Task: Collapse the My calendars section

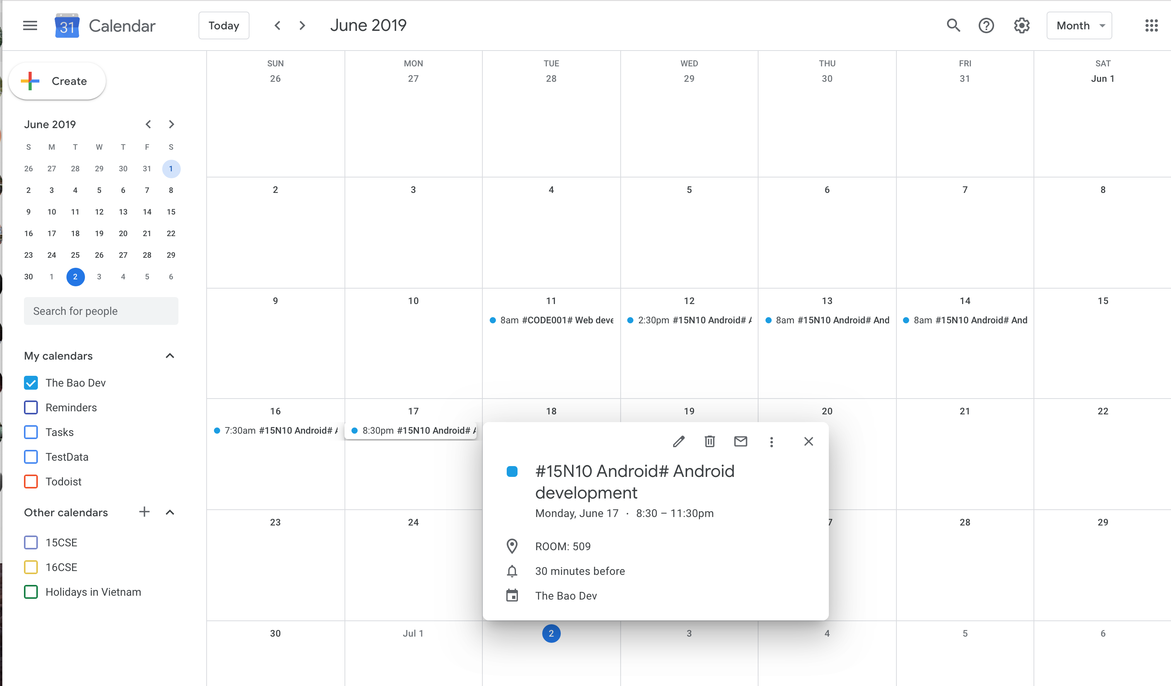Action: (x=170, y=356)
